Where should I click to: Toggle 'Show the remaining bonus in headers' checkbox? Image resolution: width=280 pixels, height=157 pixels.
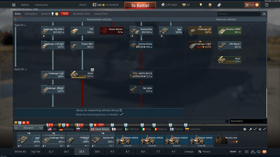point(121,114)
